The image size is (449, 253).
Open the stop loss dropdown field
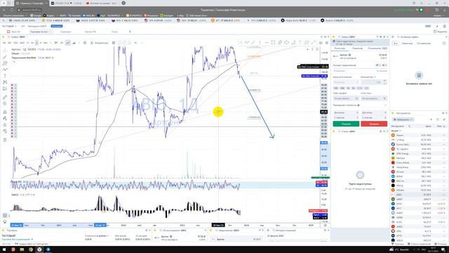[374, 98]
